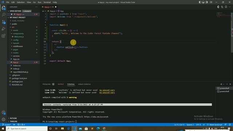233x131 pixels.
Task: Open the terminal launch profile dropdown arrow
Action: (224, 84)
